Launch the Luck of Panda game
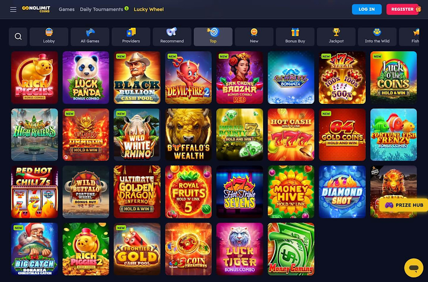 (x=86, y=77)
